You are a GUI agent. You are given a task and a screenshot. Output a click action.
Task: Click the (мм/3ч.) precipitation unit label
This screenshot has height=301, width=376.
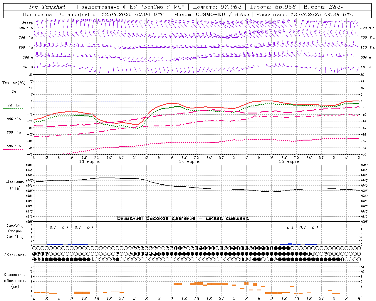(x=15, y=225)
